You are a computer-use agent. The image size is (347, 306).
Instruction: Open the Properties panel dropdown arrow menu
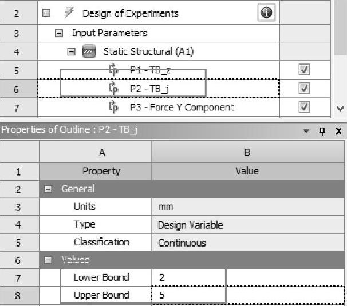pyautogui.click(x=306, y=132)
